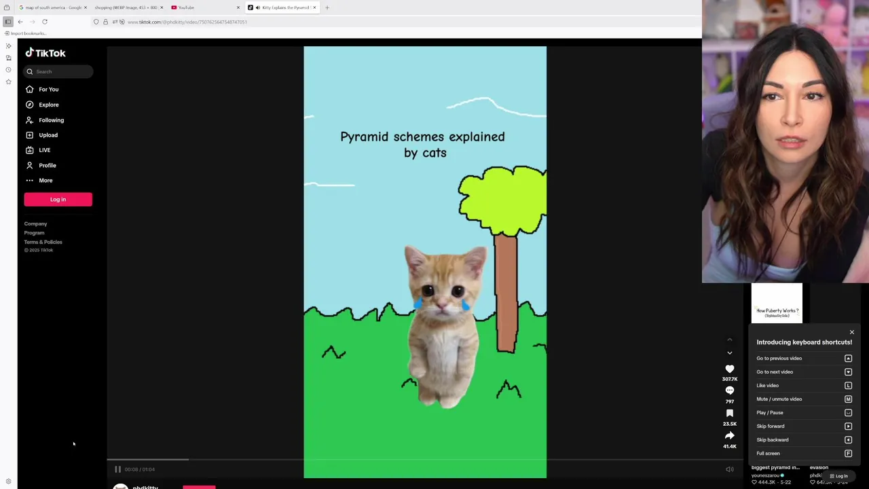Go forward in browser history
Image resolution: width=869 pixels, height=489 pixels.
tap(32, 22)
